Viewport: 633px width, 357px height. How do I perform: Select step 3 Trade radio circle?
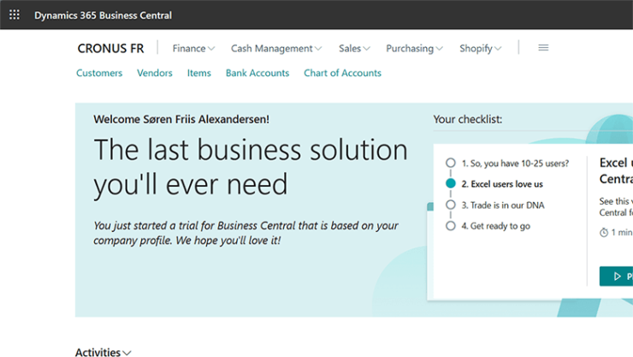point(451,205)
